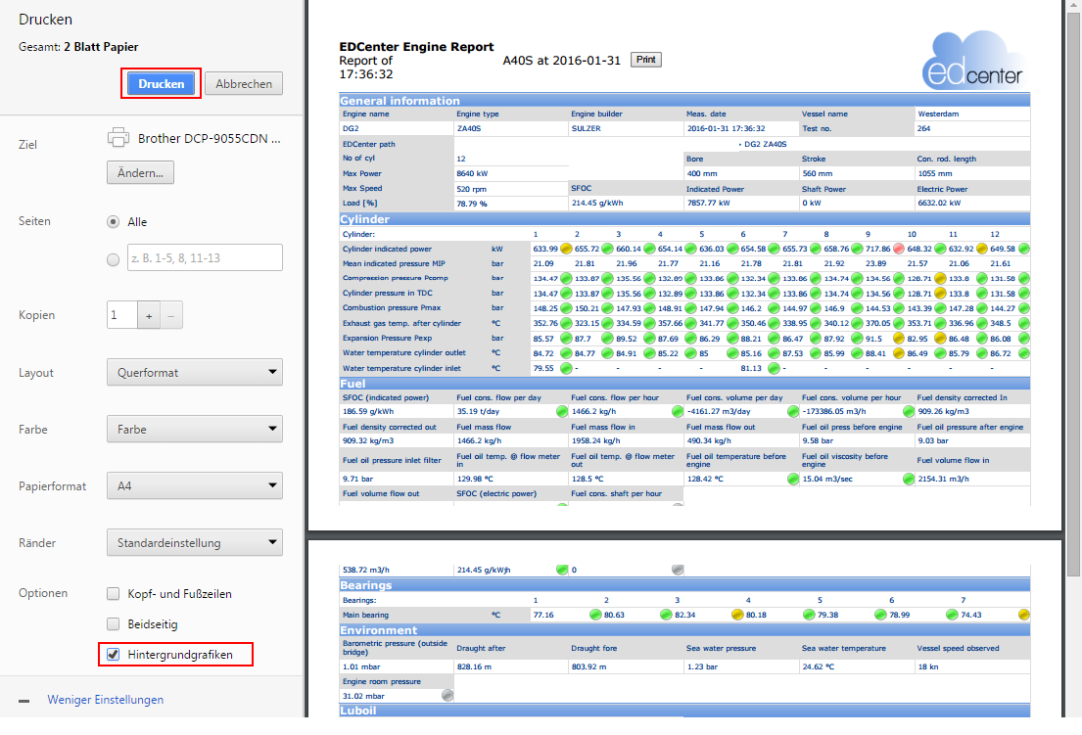Viewport: 1082px width, 735px height.
Task: Select the Alle pages radio button
Action: pos(114,222)
